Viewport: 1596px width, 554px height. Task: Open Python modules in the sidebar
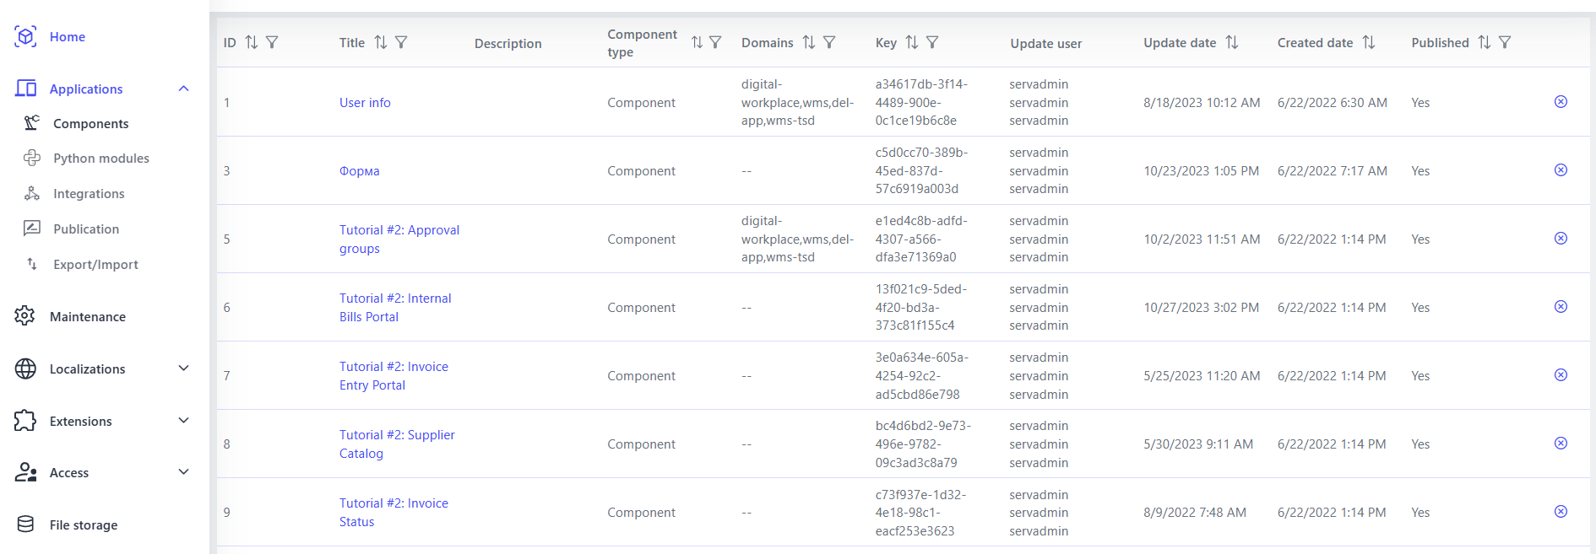(100, 159)
